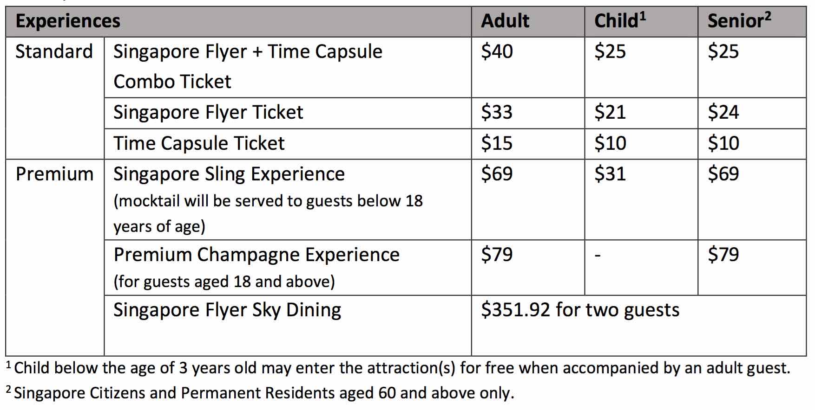The width and height of the screenshot is (815, 410).
Task: Select the $24 senior Flyer ticket price
Action: pyautogui.click(x=723, y=113)
